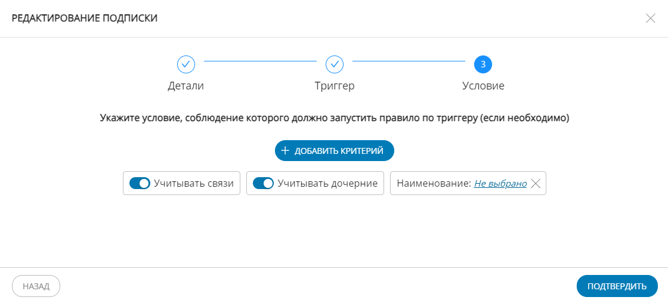Click the checkmark circle above Триггер
Screen dimensions: 668x303
pos(335,64)
